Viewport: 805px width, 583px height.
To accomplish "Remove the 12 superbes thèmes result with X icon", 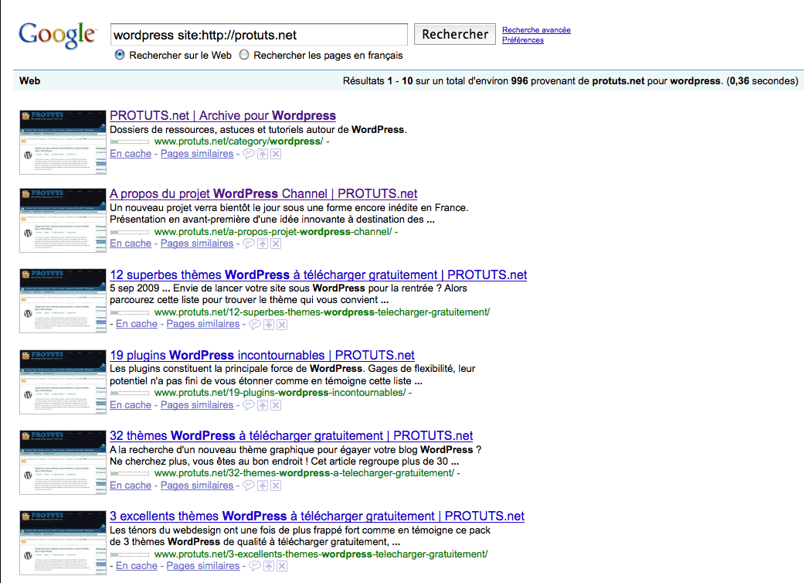I will 282,324.
